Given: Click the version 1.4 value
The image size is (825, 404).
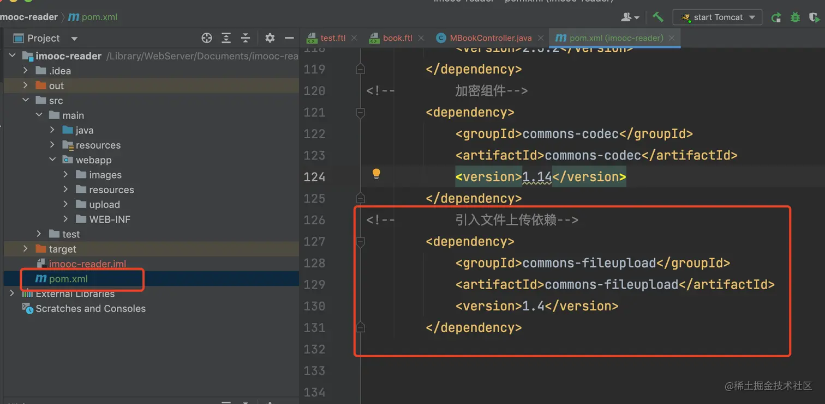Looking at the screenshot, I should pos(534,306).
